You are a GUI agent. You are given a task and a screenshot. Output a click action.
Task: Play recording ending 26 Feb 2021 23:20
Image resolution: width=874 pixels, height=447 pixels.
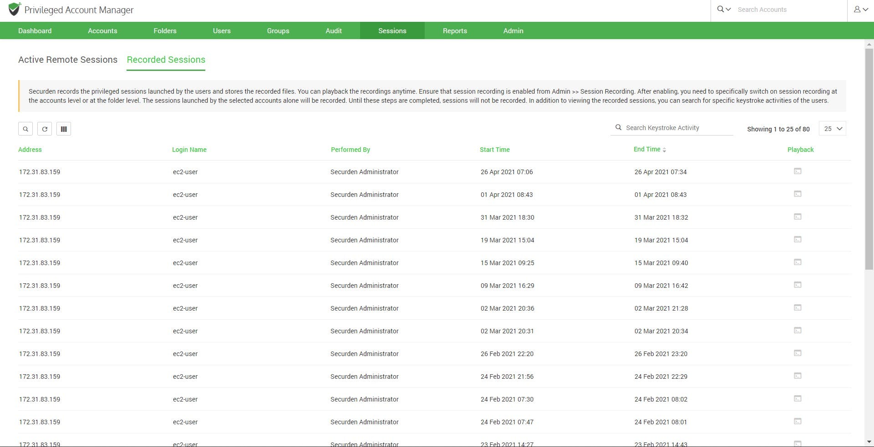click(x=798, y=353)
